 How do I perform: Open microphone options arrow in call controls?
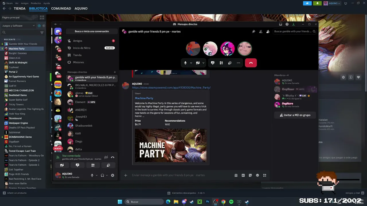(x=191, y=63)
